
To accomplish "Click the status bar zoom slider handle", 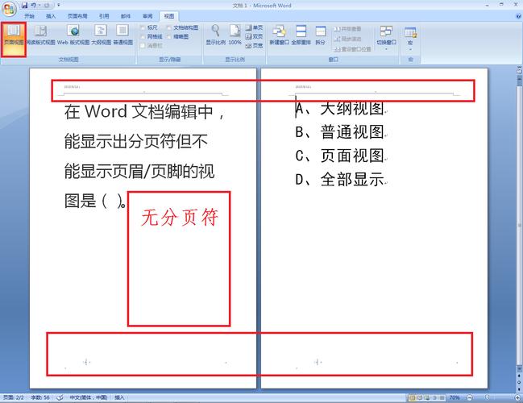I will click(x=488, y=397).
